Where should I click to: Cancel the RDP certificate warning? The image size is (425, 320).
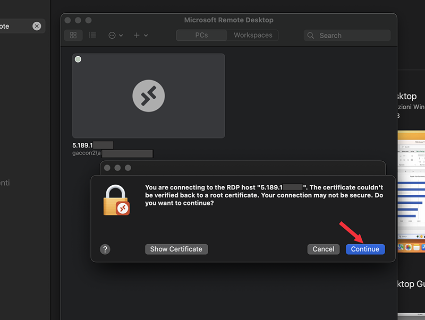click(324, 249)
